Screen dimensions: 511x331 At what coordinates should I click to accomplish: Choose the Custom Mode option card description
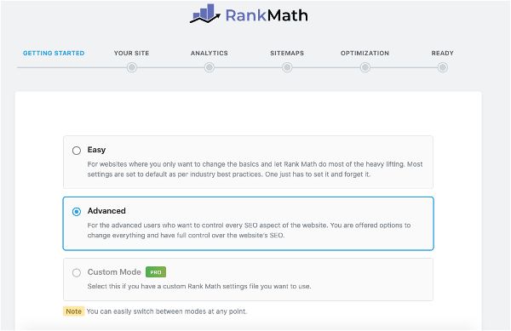(x=199, y=287)
